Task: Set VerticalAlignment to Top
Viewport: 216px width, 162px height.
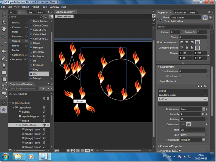Action: tap(182, 48)
